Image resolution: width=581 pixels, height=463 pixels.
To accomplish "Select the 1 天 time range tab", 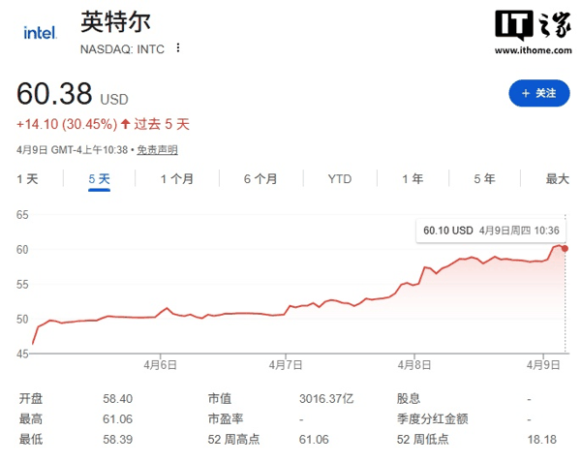I will pyautogui.click(x=27, y=179).
